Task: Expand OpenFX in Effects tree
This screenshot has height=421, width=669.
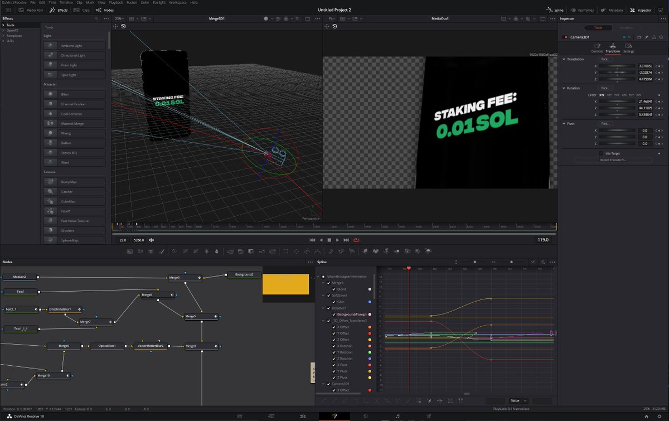Action: click(3, 31)
